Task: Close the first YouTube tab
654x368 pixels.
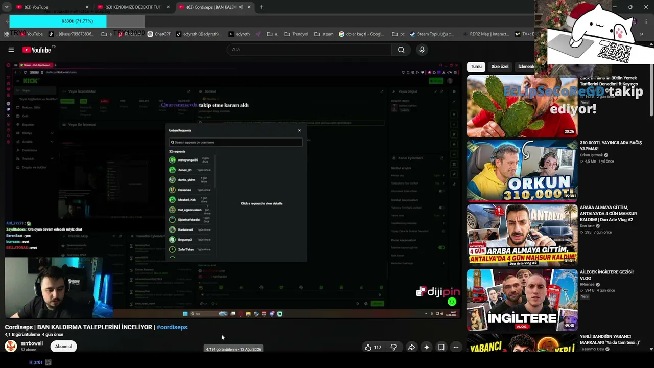Action: 87,7
